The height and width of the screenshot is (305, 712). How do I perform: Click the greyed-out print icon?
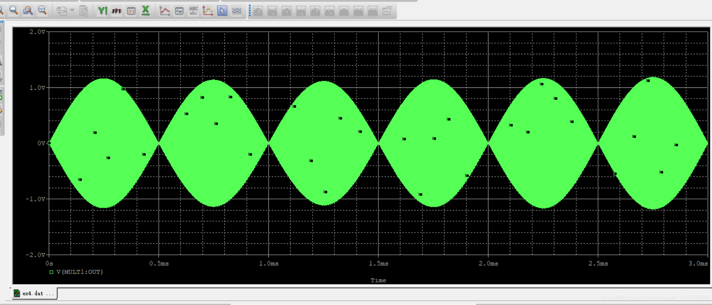pos(62,11)
